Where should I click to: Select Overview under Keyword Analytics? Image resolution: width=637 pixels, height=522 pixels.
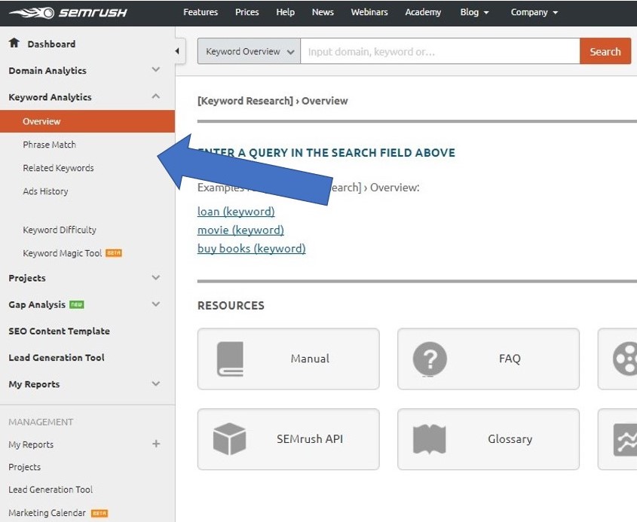87,121
